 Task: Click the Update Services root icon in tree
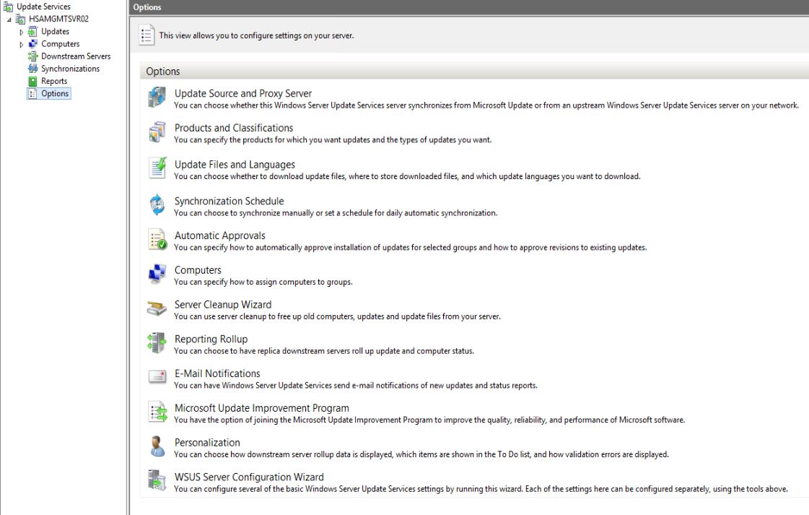[x=8, y=7]
